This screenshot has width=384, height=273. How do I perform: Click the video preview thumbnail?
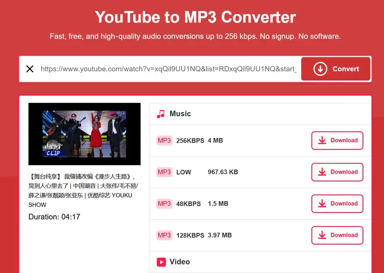84,134
